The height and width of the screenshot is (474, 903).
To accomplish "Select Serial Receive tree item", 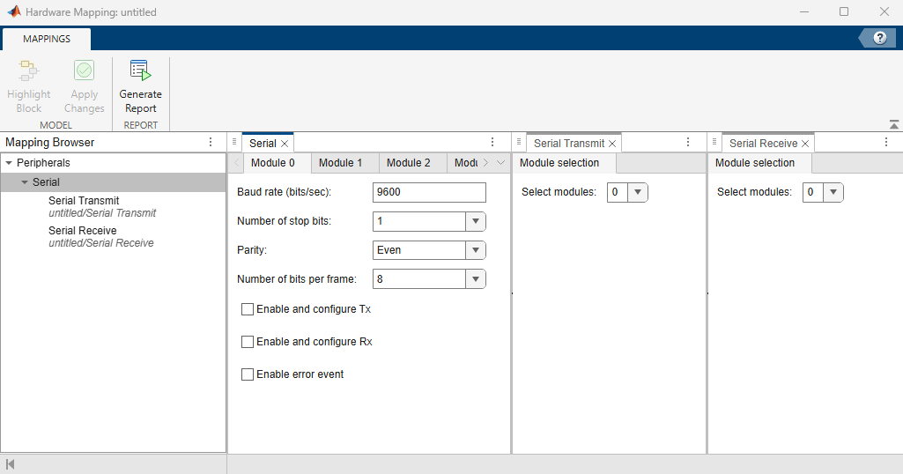I will (x=82, y=230).
